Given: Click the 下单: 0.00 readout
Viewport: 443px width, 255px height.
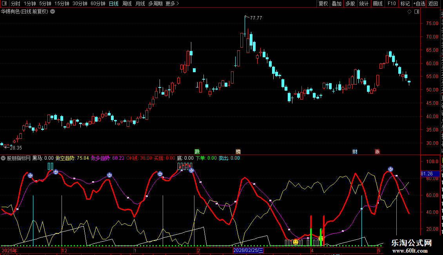Looking at the screenshot, I should [x=206, y=158].
